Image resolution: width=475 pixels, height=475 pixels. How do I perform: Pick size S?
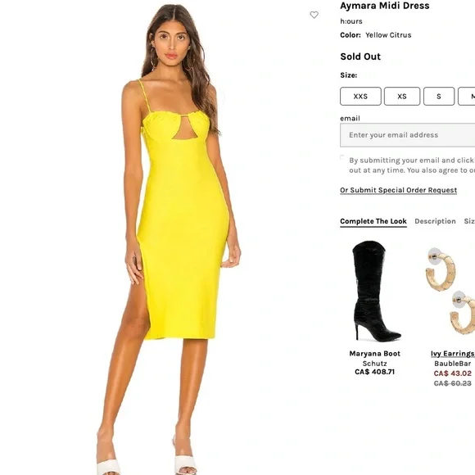pyautogui.click(x=439, y=97)
